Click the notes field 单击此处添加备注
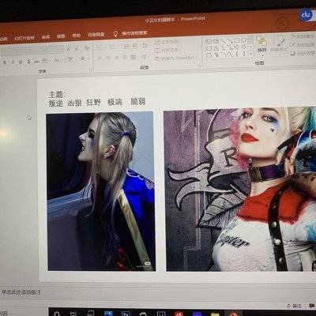 (21, 292)
